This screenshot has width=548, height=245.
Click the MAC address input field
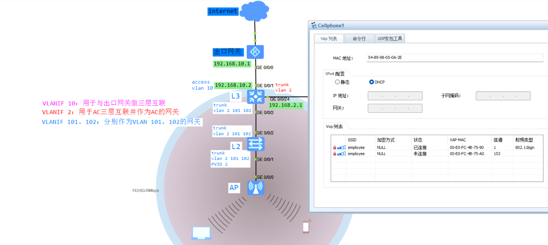click(455, 58)
